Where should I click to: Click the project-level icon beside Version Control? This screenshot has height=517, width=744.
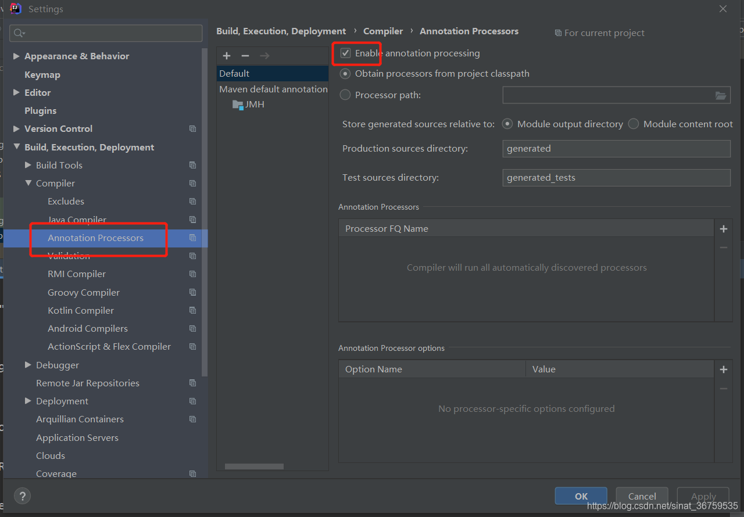(192, 129)
